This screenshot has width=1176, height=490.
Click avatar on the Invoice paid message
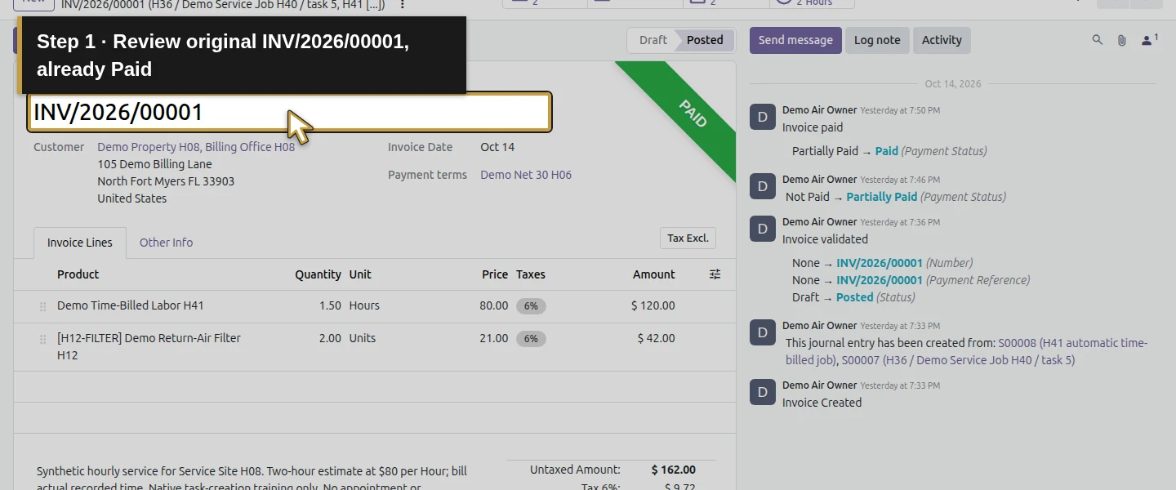[x=762, y=118]
